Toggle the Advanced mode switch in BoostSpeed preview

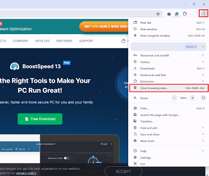tap(67, 158)
